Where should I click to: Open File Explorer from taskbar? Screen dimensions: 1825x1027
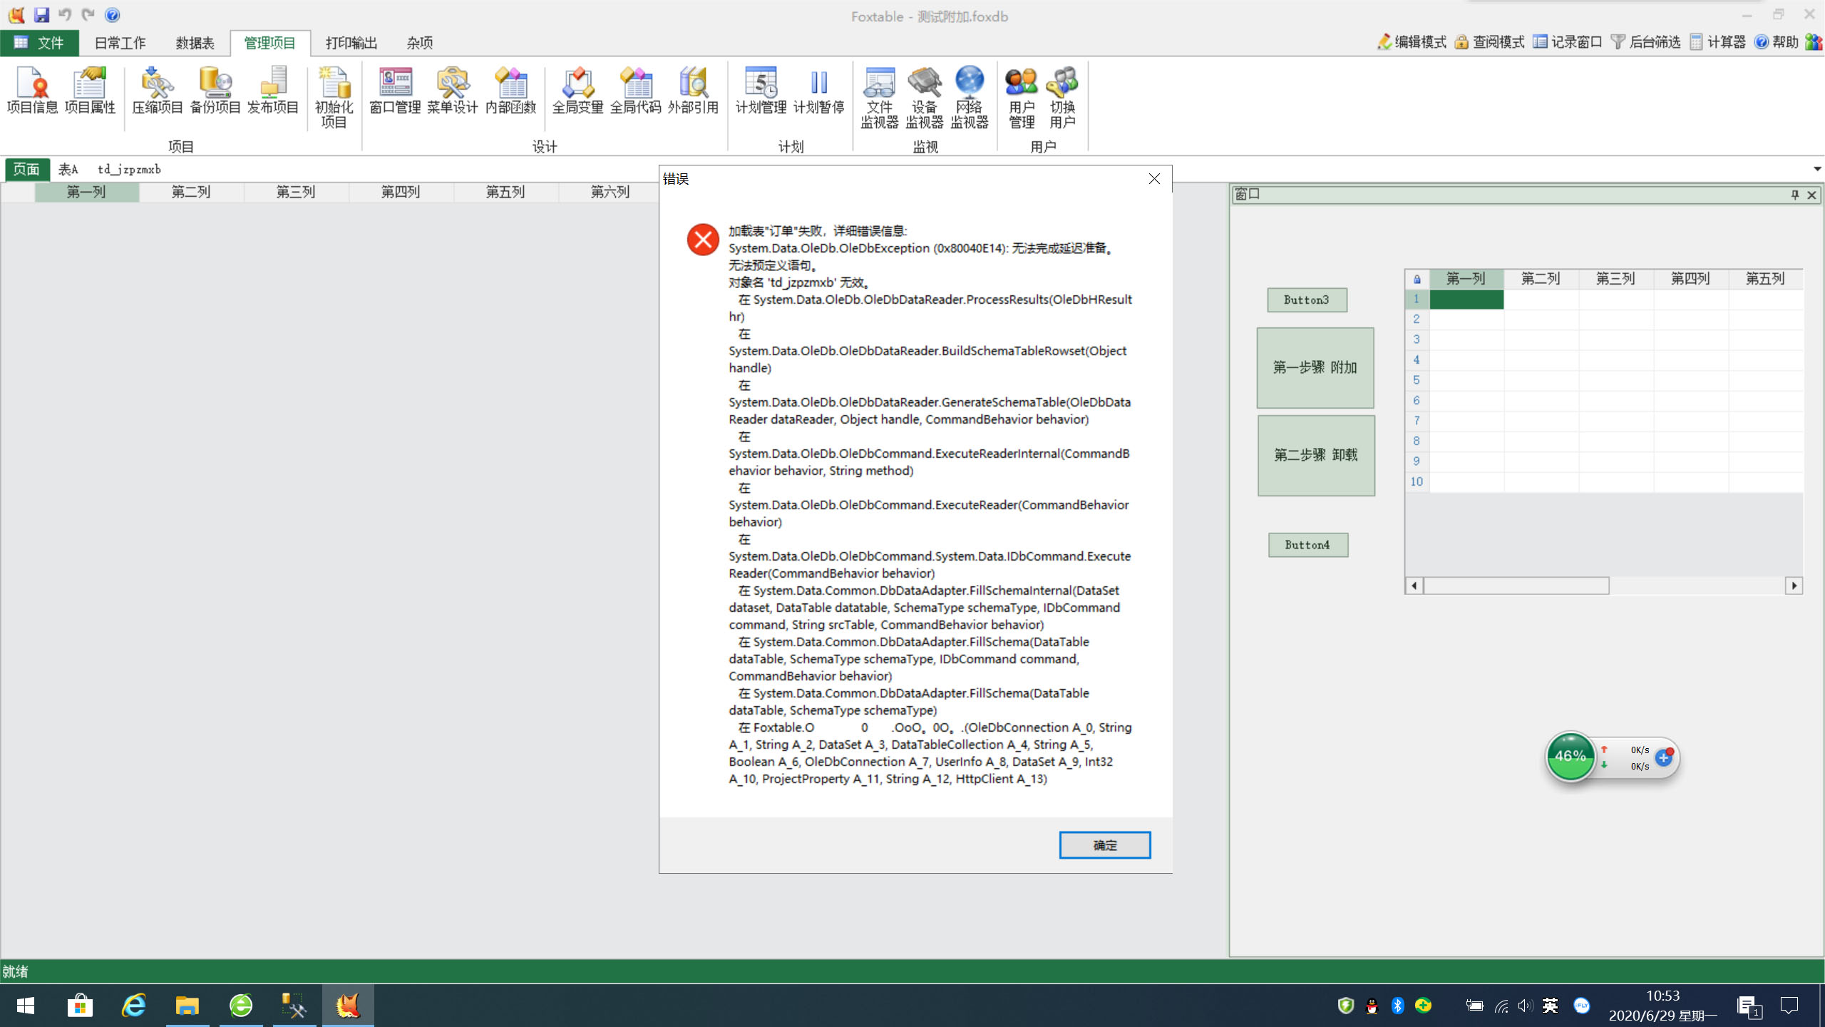(187, 1006)
